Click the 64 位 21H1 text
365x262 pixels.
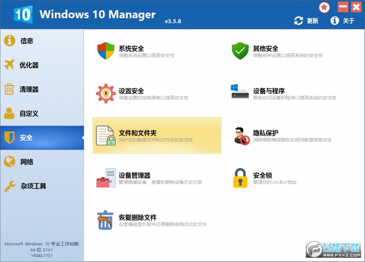(42, 250)
